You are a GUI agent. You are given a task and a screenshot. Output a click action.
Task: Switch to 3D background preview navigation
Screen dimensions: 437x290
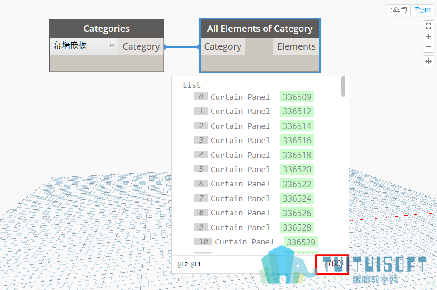pyautogui.click(x=399, y=10)
